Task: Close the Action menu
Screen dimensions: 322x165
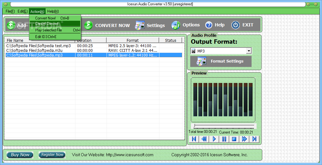Action: click(x=37, y=12)
